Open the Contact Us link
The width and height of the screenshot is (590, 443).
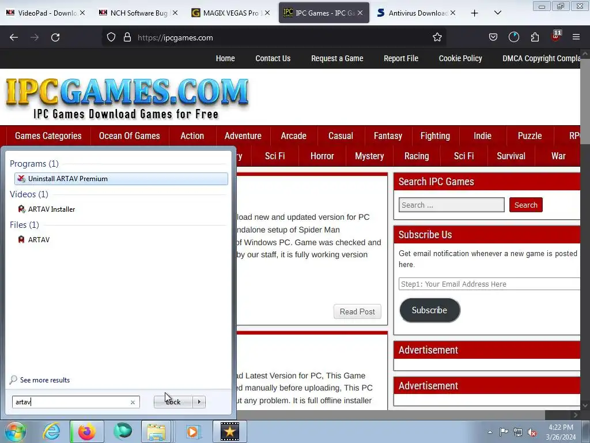[273, 58]
